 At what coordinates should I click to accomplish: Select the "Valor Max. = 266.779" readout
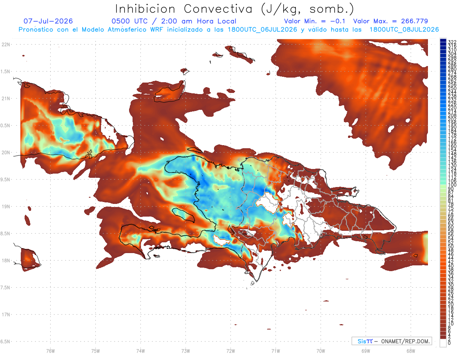pyautogui.click(x=390, y=21)
